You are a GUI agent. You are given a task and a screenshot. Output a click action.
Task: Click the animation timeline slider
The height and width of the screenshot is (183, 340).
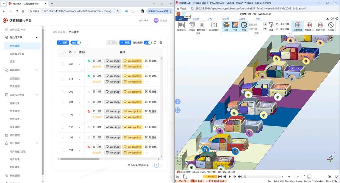point(262,177)
